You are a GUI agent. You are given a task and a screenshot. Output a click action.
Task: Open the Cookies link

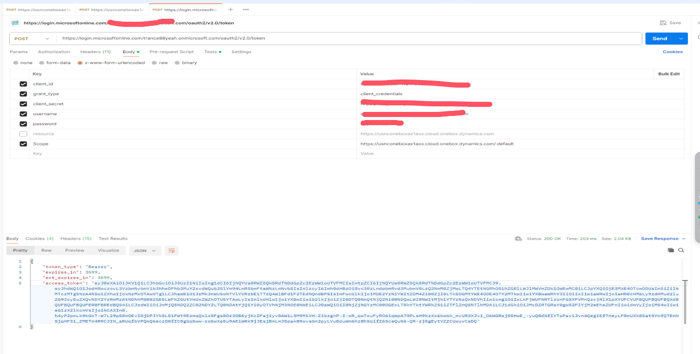pos(673,52)
